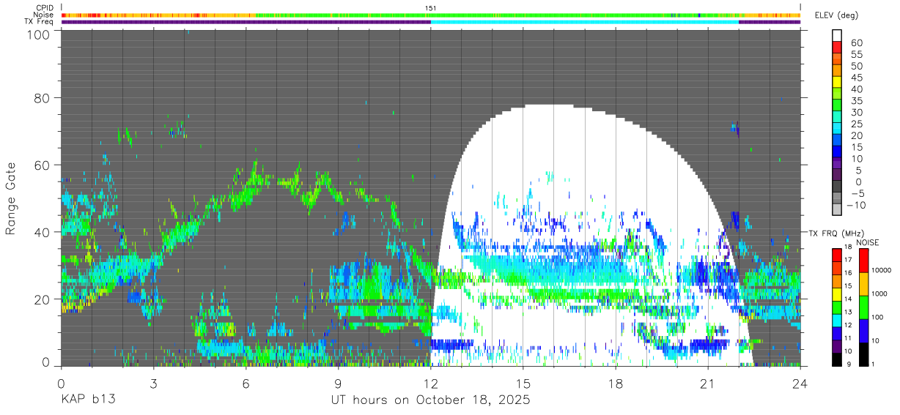Click the y-axis tick label '80'
900x415 pixels.
pyautogui.click(x=43, y=97)
